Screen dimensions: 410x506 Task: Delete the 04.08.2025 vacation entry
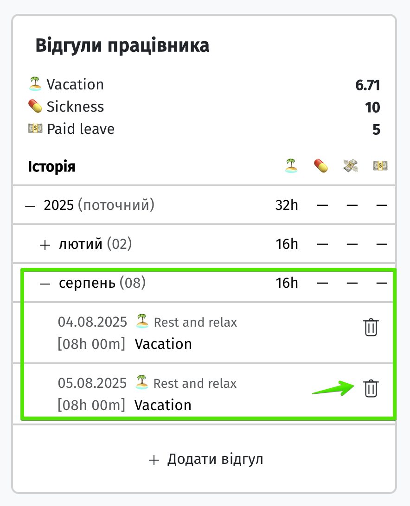(371, 327)
